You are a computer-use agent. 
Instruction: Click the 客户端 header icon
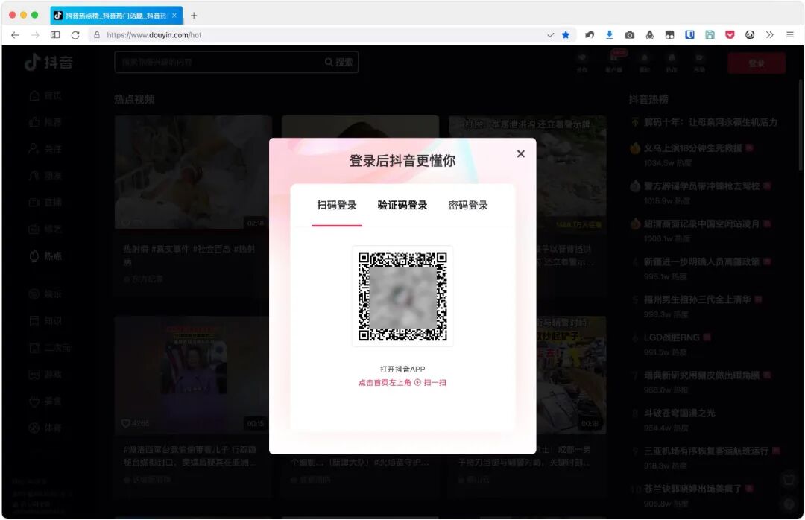coord(614,62)
